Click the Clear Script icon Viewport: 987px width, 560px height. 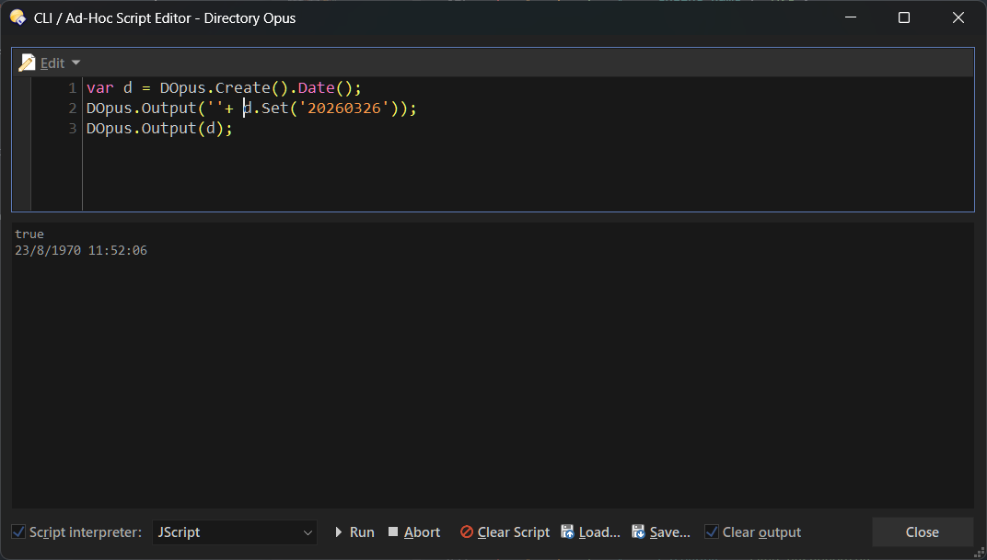click(x=467, y=532)
